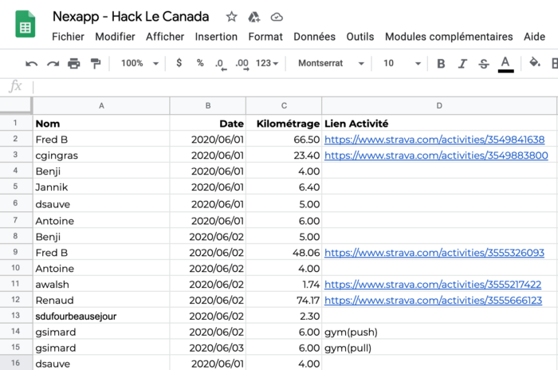Screen dimensions: 558x370
Task: Open the Insertion menu
Action: coord(216,37)
